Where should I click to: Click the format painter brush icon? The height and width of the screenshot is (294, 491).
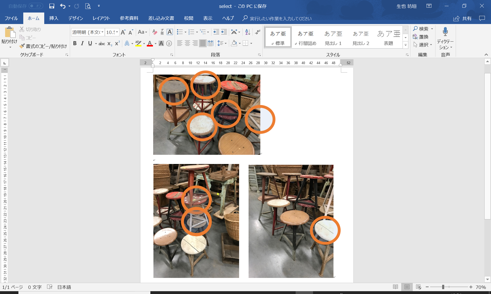click(22, 46)
